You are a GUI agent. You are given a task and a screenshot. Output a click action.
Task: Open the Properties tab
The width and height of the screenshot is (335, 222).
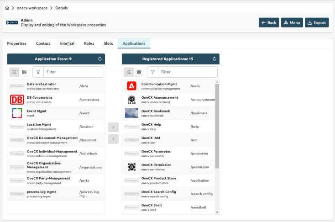17,44
